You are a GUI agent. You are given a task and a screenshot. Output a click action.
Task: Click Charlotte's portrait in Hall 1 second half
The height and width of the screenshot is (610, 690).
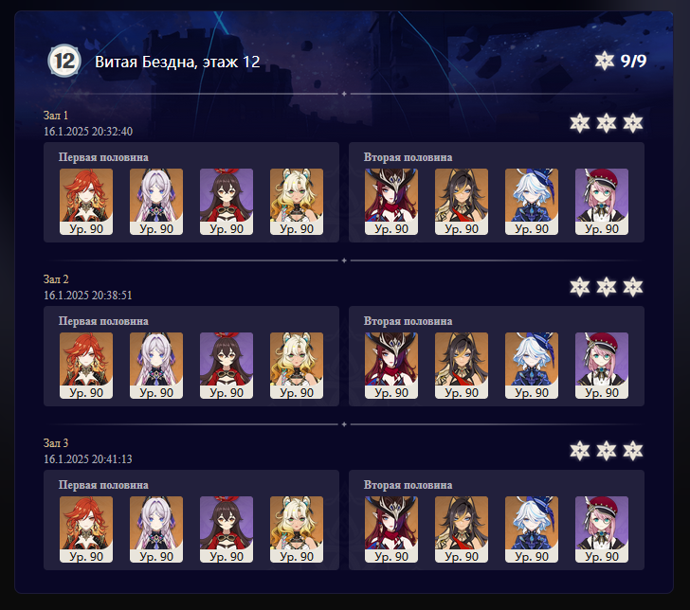click(x=602, y=202)
